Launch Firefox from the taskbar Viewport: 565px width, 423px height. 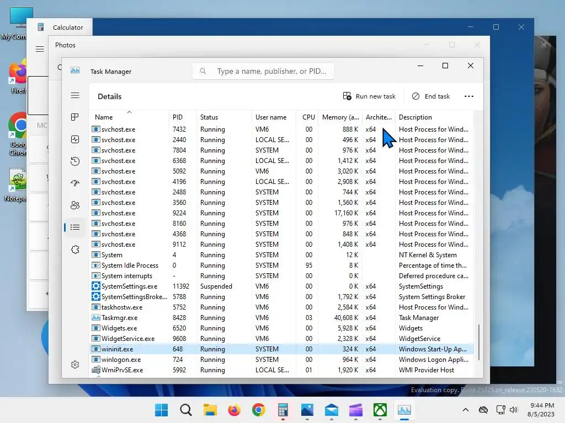(234, 410)
